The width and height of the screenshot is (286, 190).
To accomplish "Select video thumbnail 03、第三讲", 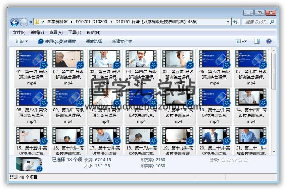I will 105,59.
